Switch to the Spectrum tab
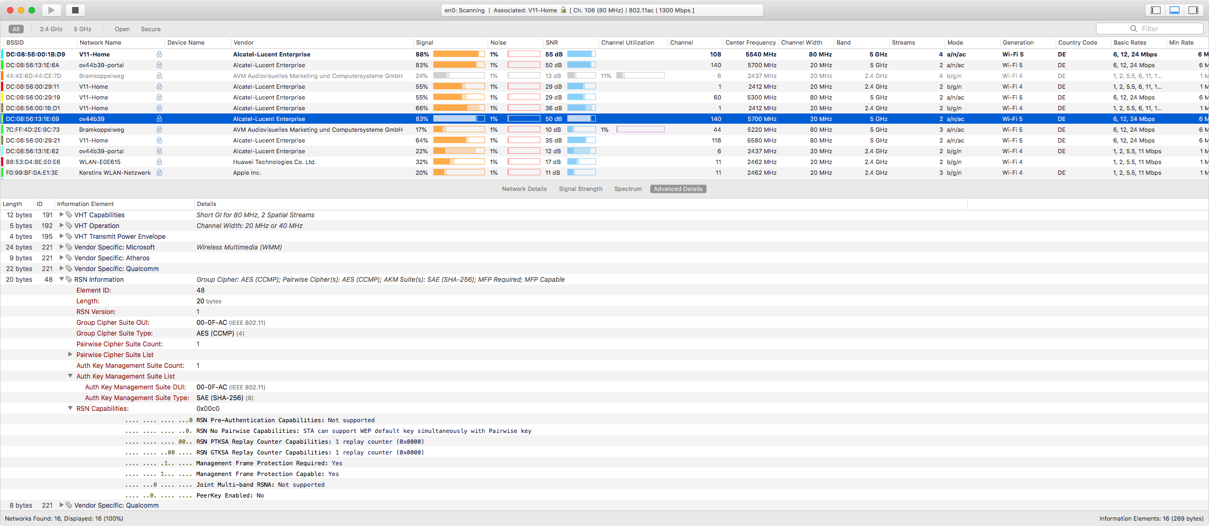The image size is (1209, 526). pyautogui.click(x=628, y=189)
